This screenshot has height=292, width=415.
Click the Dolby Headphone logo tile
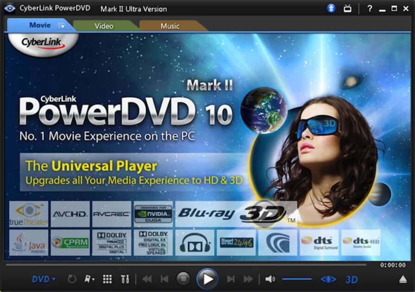coord(195,243)
